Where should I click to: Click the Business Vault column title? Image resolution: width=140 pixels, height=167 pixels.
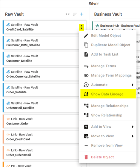tap(108, 14)
